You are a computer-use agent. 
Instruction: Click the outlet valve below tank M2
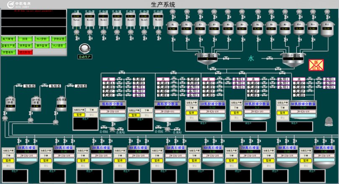pos(187,39)
